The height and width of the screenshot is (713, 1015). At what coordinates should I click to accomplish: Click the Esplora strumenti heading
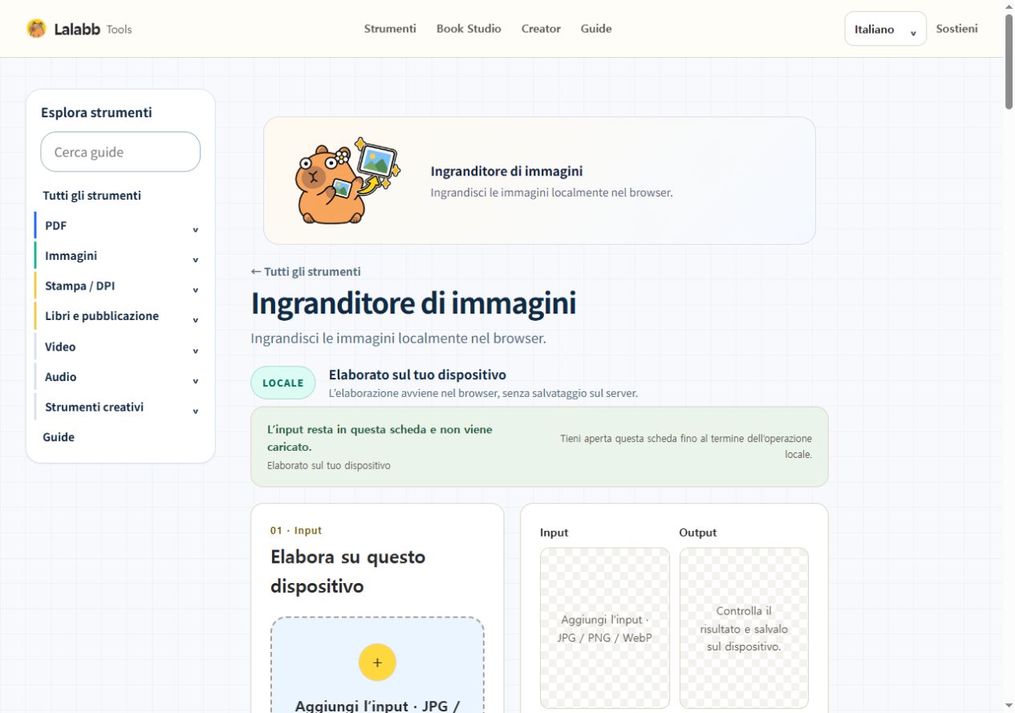pos(96,113)
